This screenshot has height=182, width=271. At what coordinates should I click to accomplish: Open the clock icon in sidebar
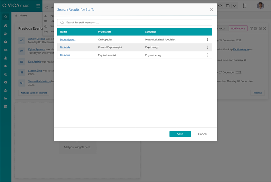(6, 42)
